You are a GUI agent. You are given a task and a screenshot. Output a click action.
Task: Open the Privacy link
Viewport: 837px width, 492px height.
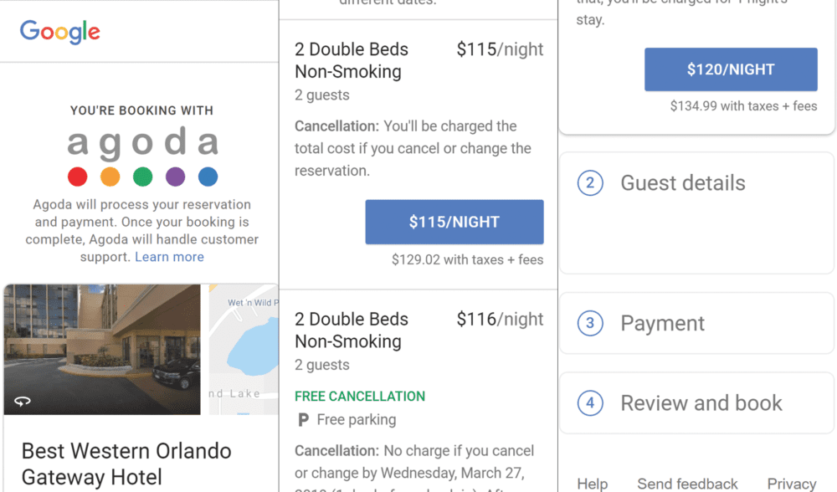tap(791, 484)
